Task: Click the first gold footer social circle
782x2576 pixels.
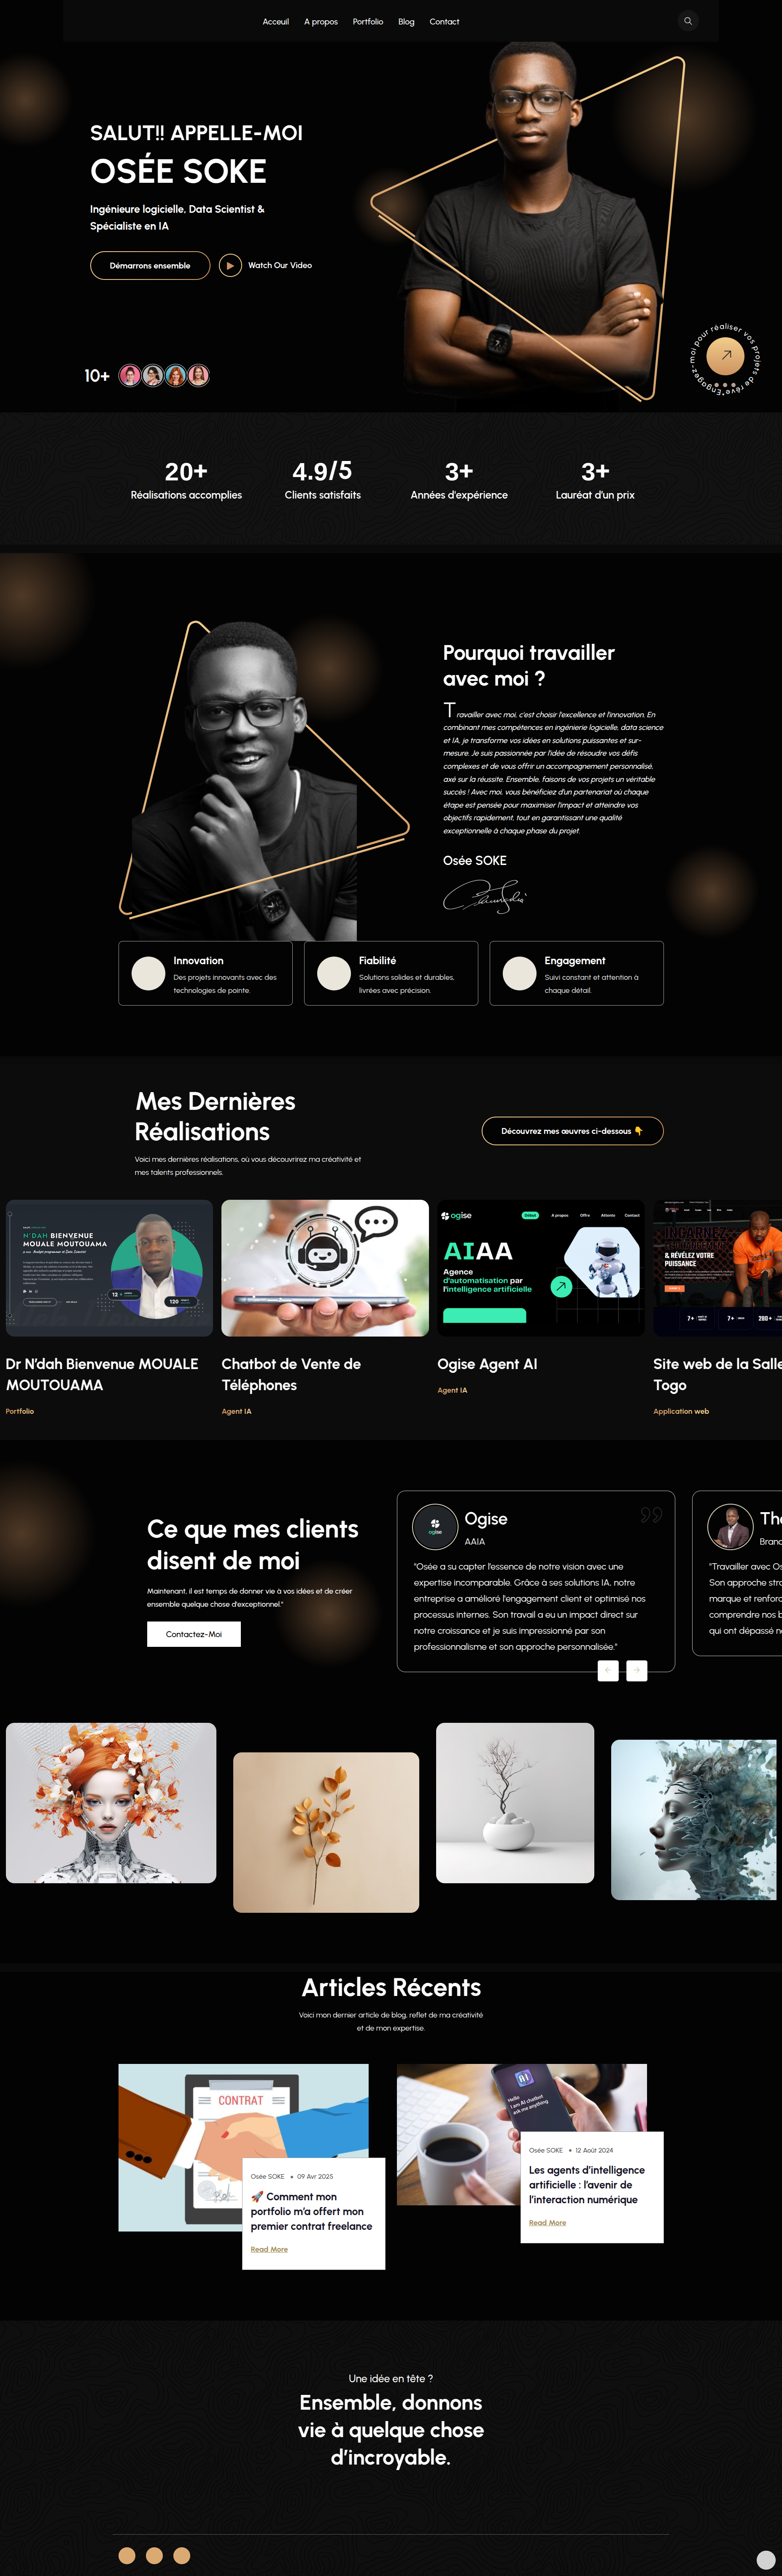Action: [x=127, y=2555]
